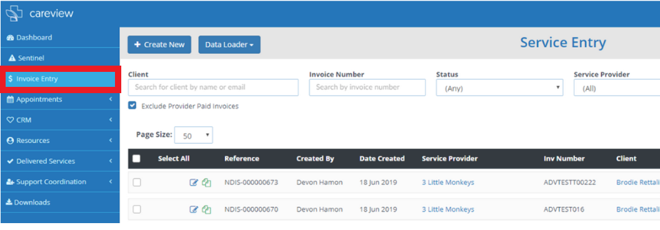Screen dimensions: 660x230
Task: Open the Page Size dropdown
Action: pos(194,135)
